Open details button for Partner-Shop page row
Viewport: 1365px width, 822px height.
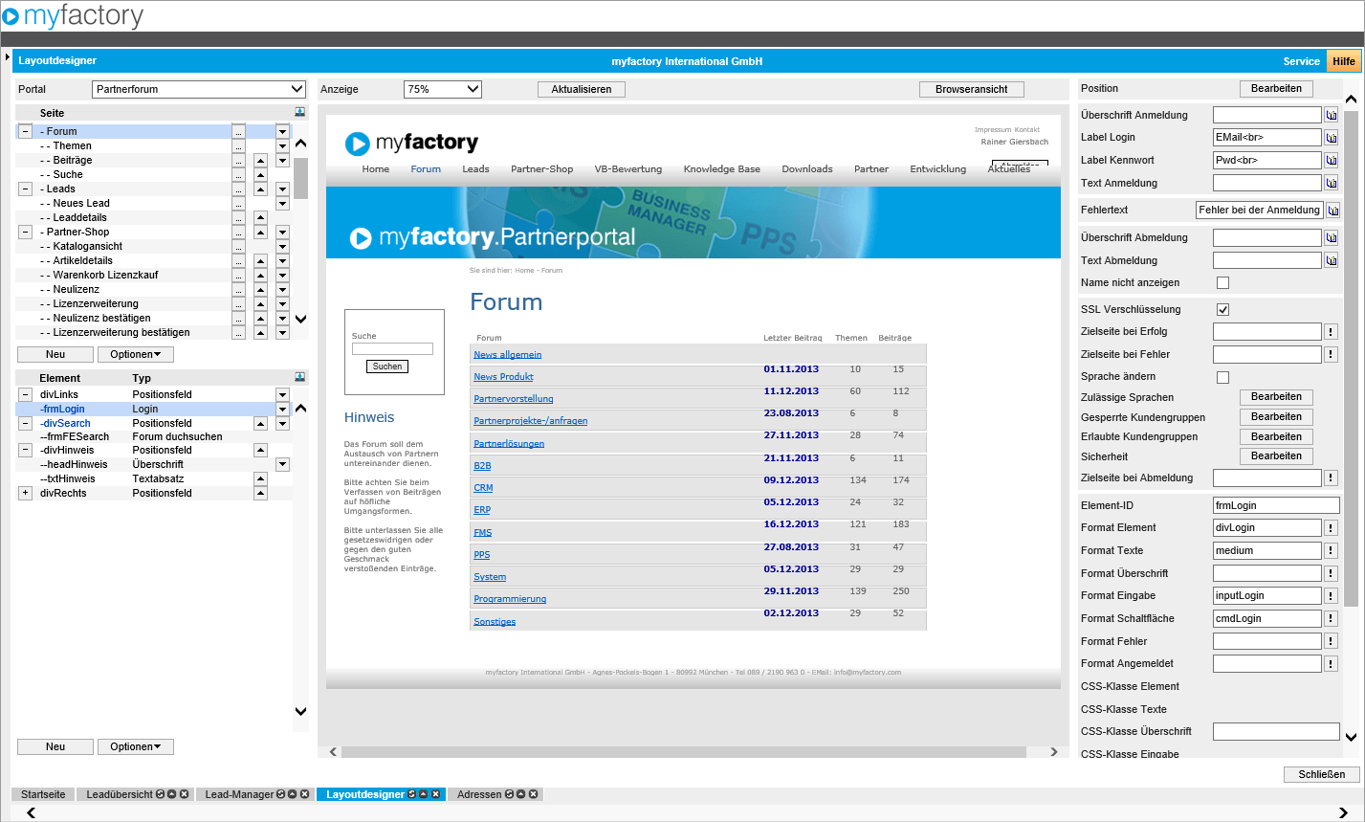coord(238,233)
